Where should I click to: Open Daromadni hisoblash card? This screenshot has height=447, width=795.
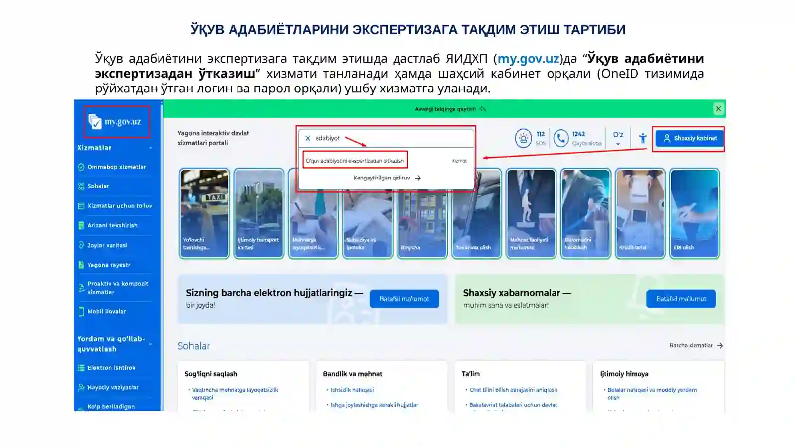pos(585,213)
